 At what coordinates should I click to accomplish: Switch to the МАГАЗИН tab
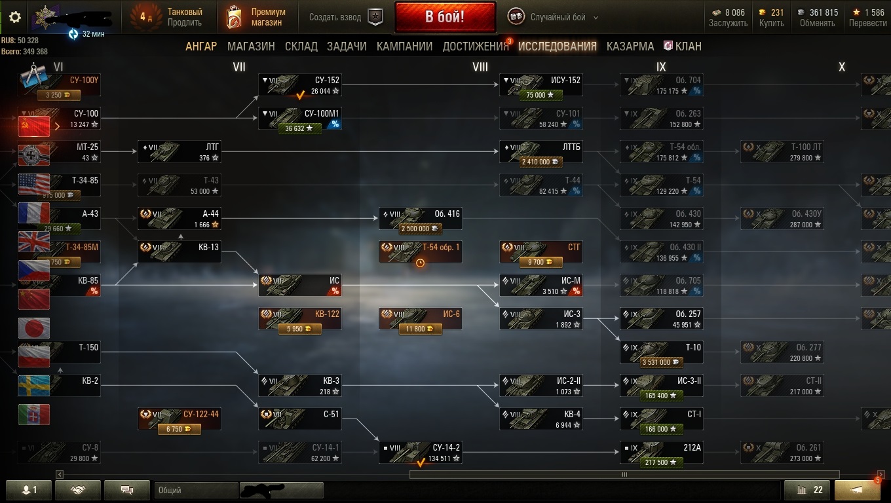pos(251,47)
